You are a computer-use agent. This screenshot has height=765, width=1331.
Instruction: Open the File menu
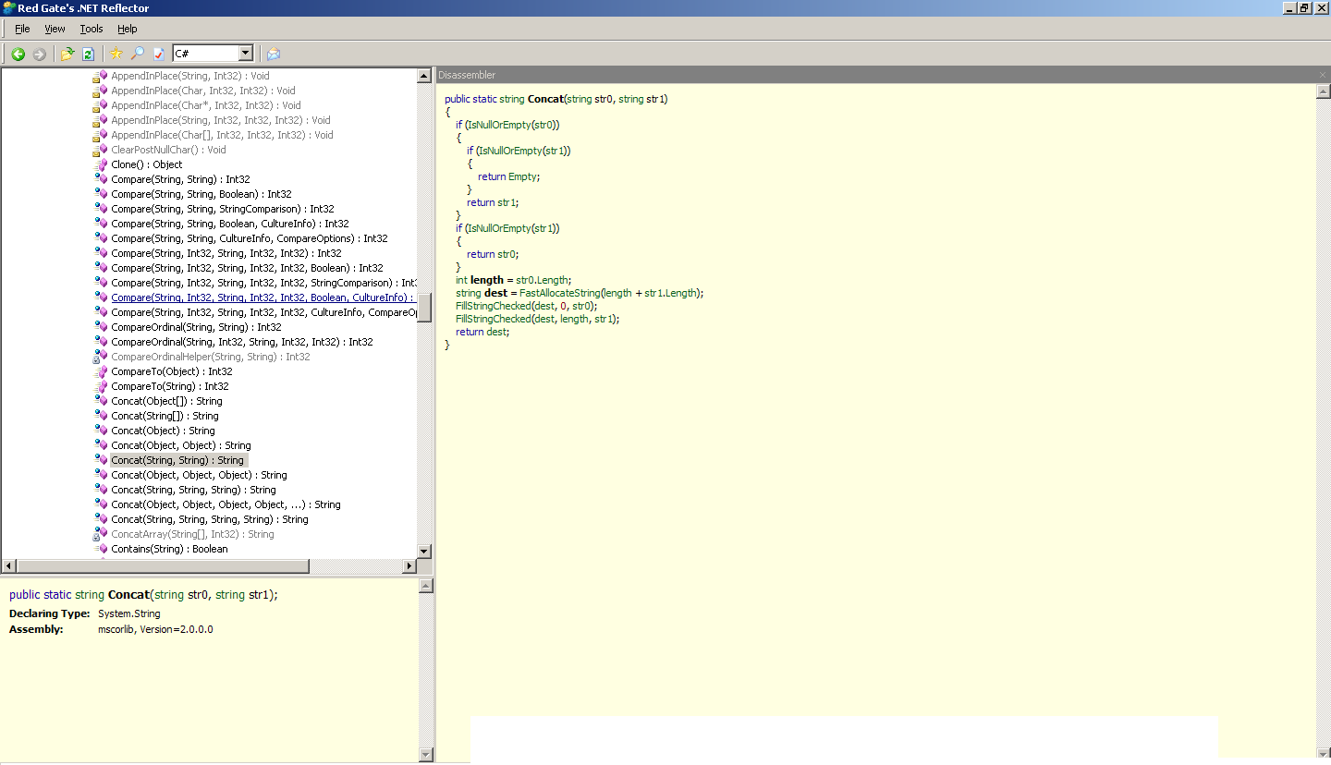point(21,29)
